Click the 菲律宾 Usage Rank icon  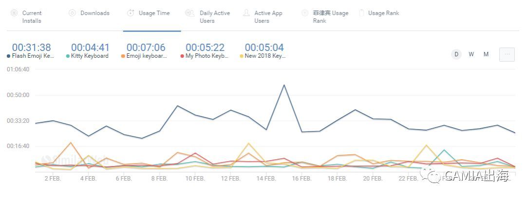pyautogui.click(x=304, y=13)
